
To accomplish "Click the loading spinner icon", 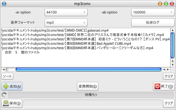I will (4, 95).
